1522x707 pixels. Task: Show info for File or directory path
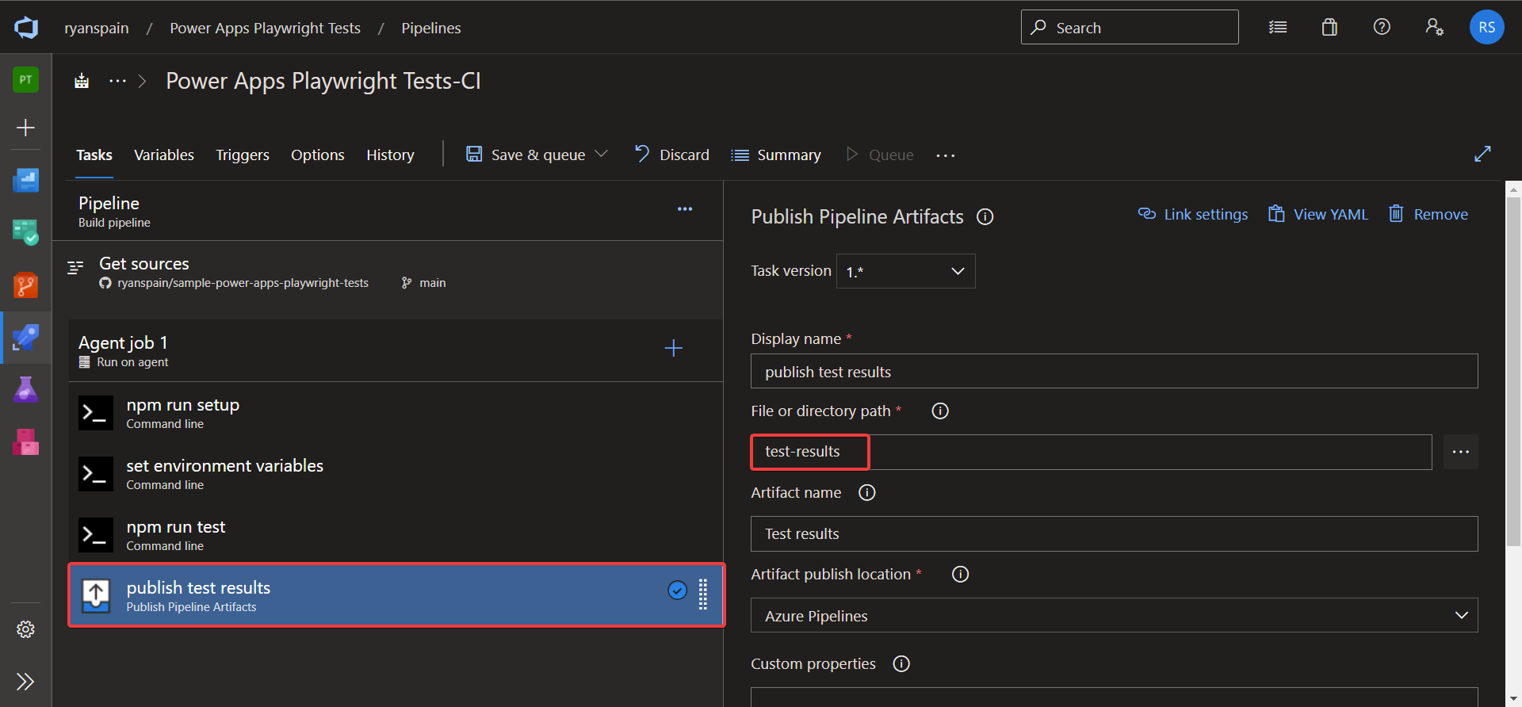(940, 411)
